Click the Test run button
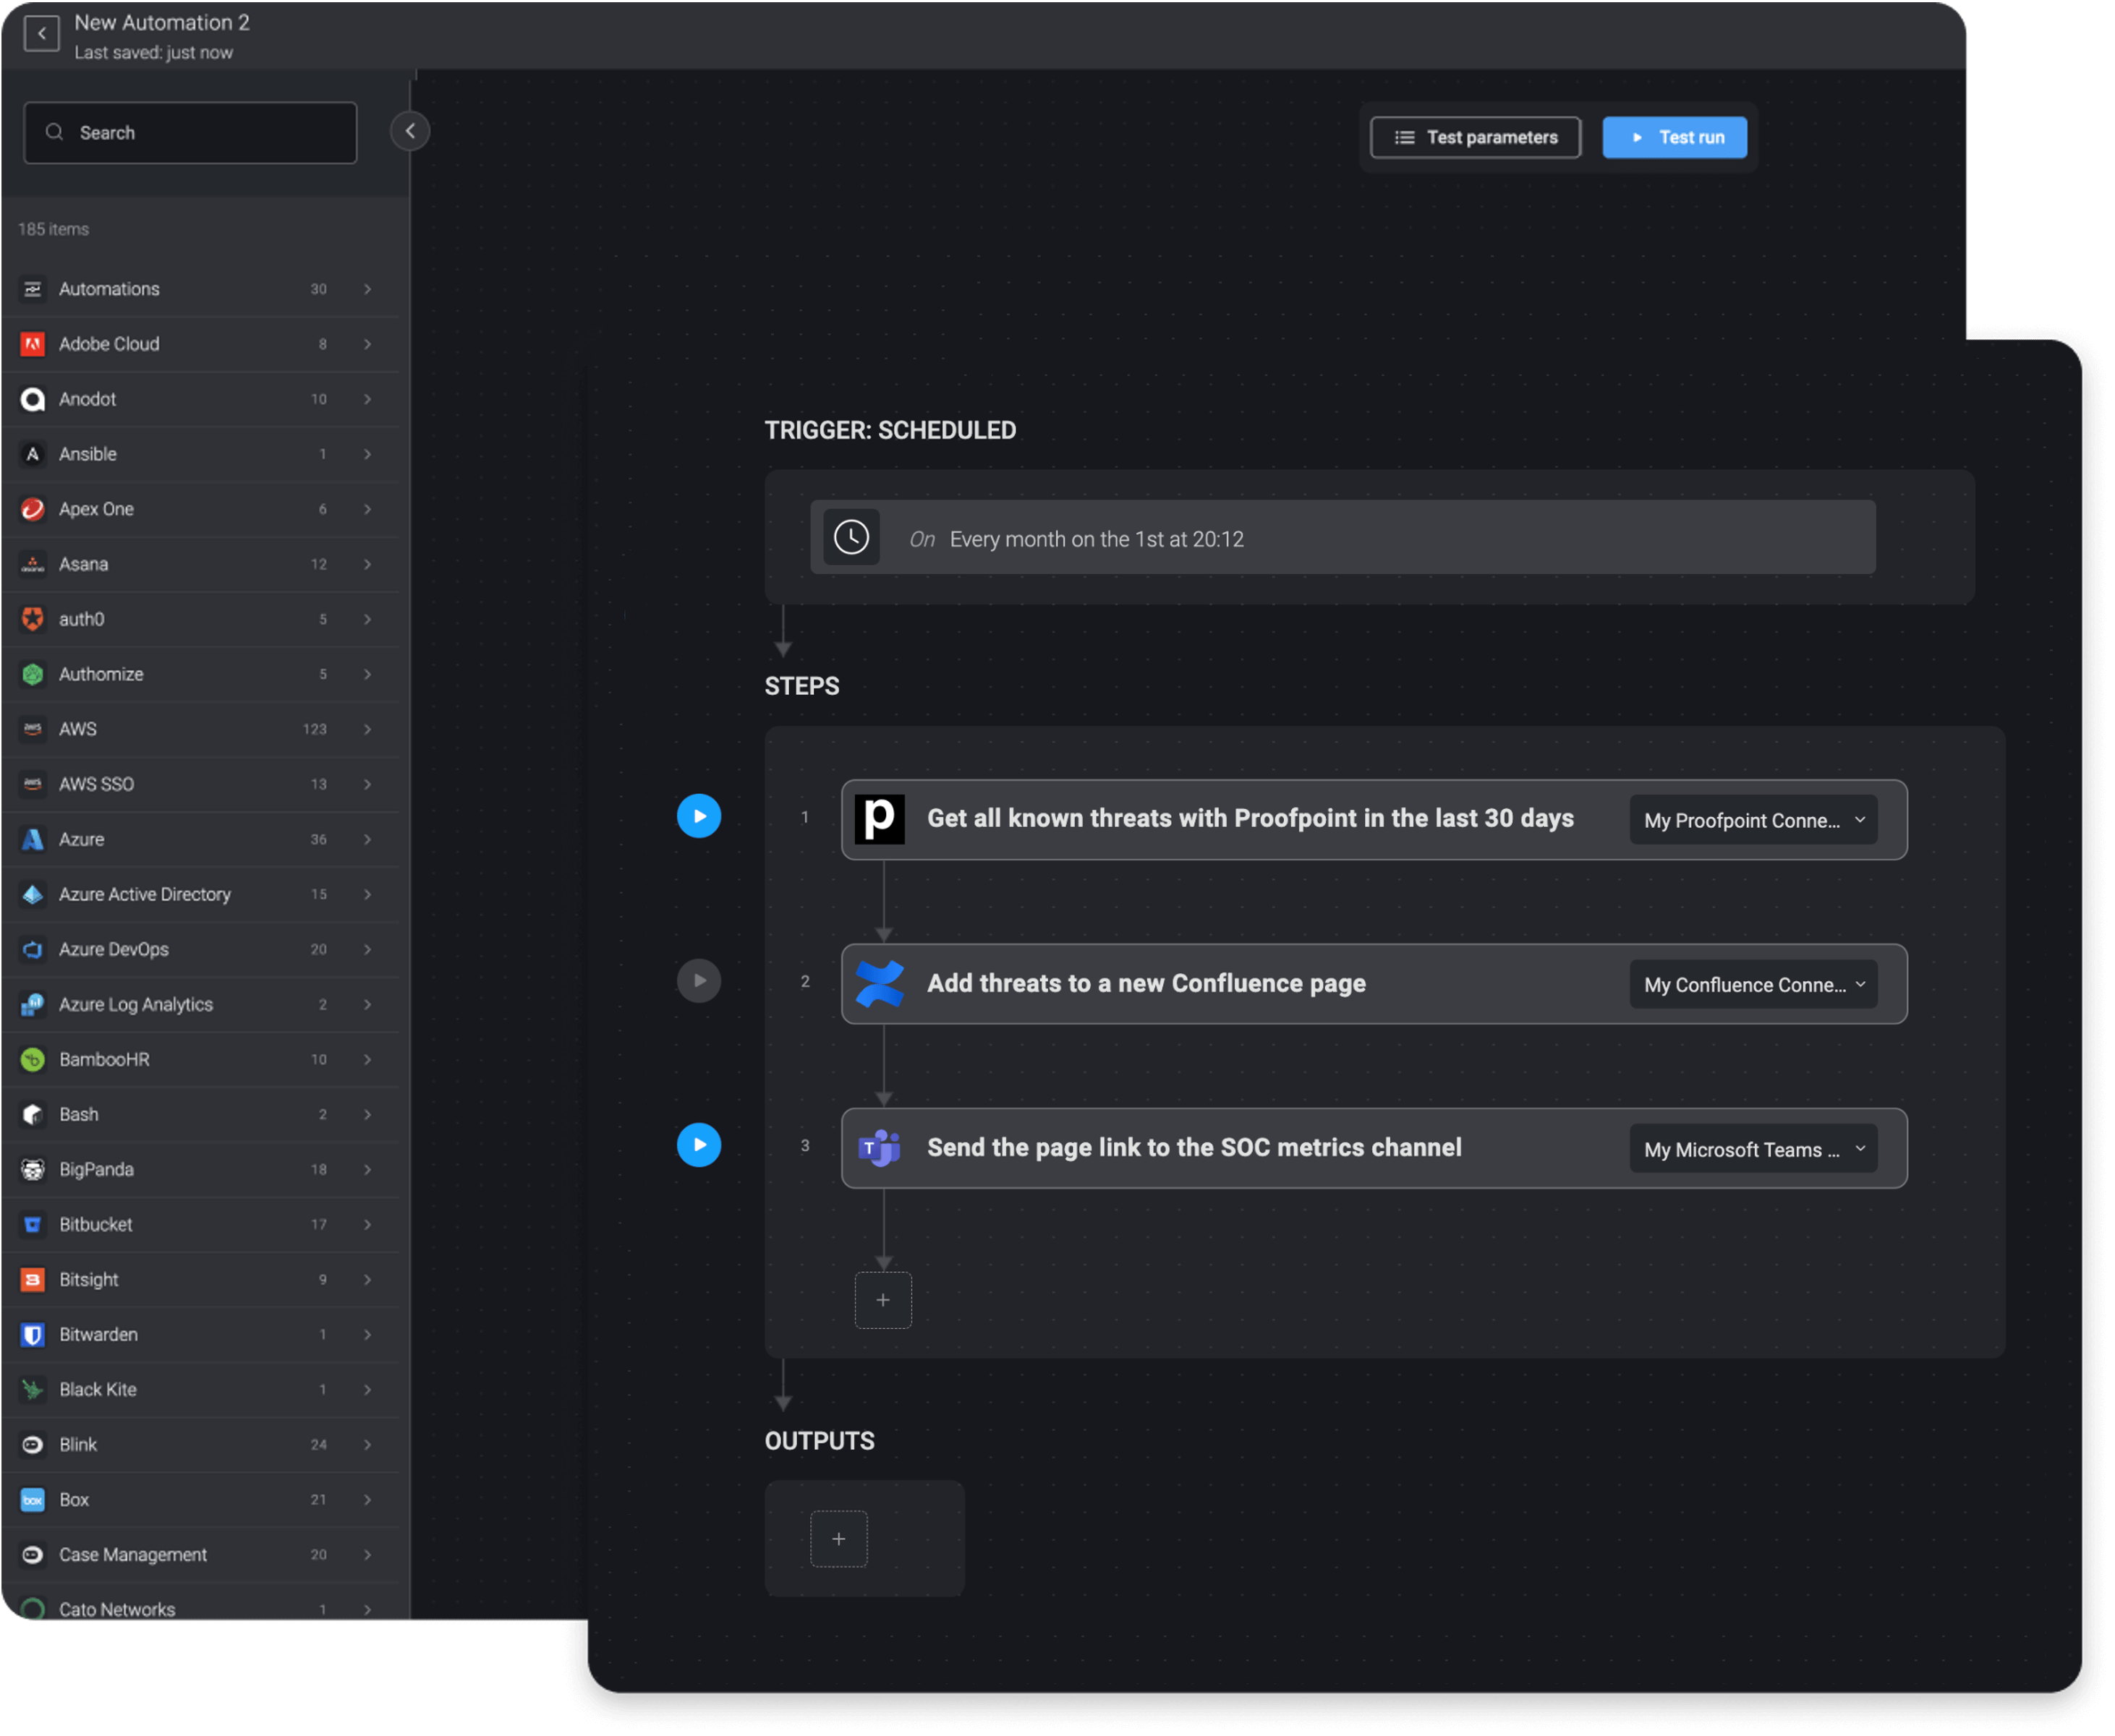Screen dimensions: 2115x1736 (x=1674, y=137)
